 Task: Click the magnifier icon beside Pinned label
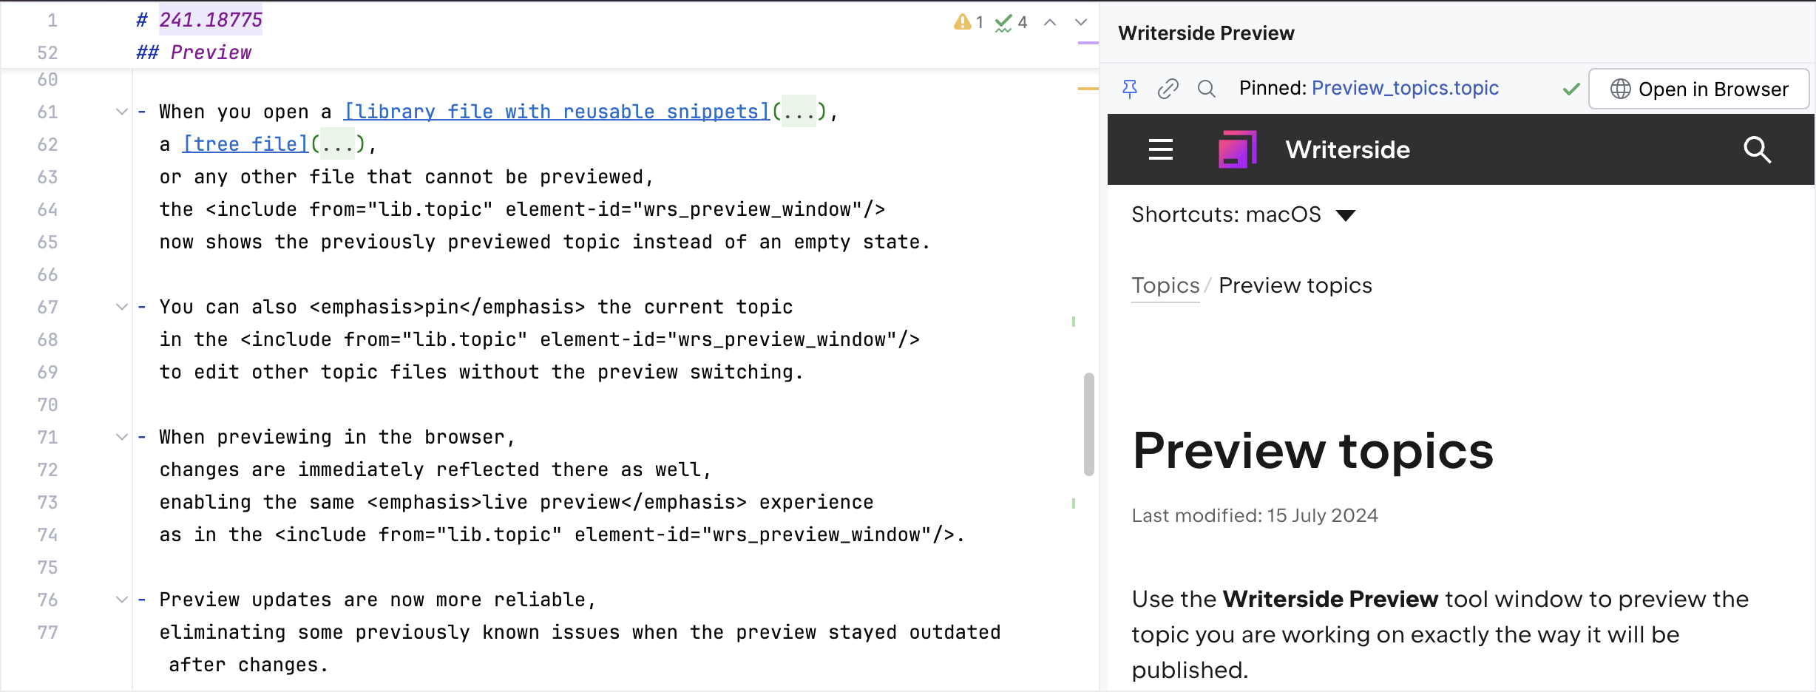[1207, 89]
